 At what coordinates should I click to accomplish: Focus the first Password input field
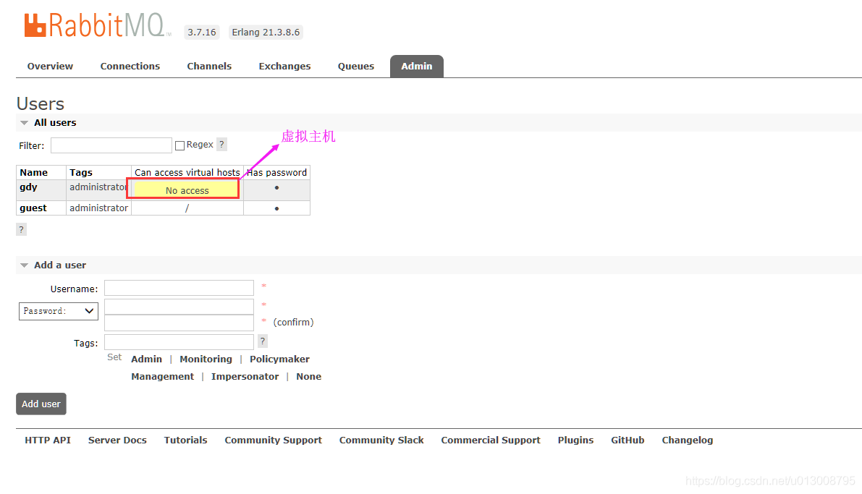point(179,306)
